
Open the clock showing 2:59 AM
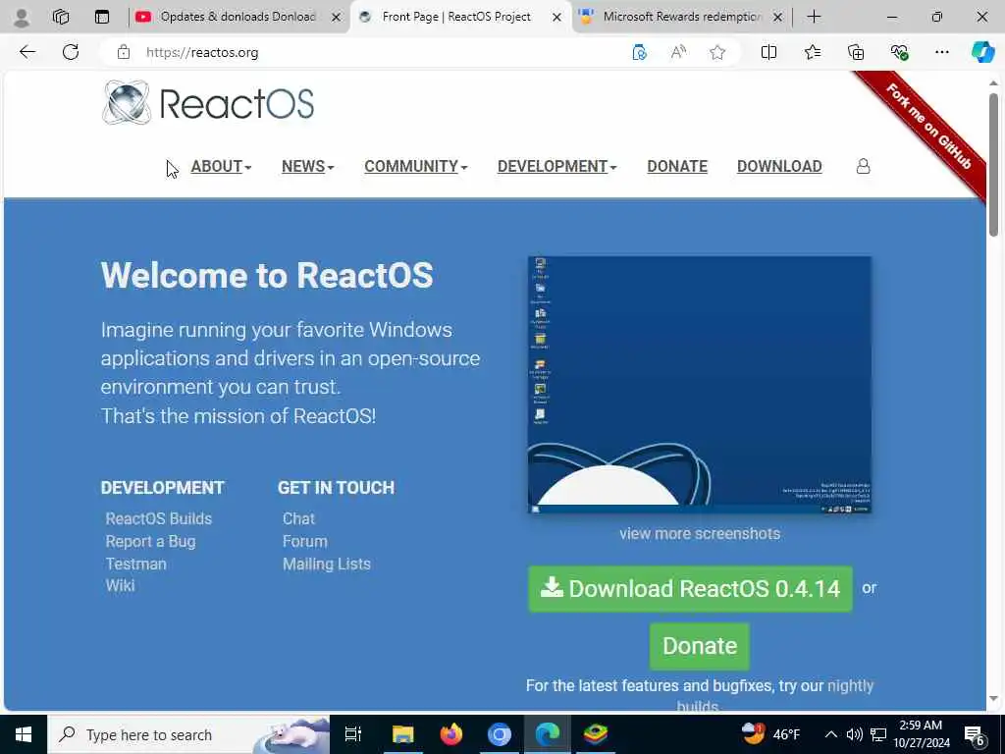pos(922,734)
